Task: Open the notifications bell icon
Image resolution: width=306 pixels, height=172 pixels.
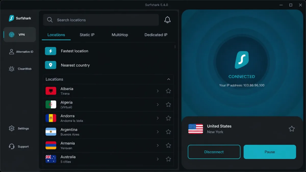Action: (167, 20)
